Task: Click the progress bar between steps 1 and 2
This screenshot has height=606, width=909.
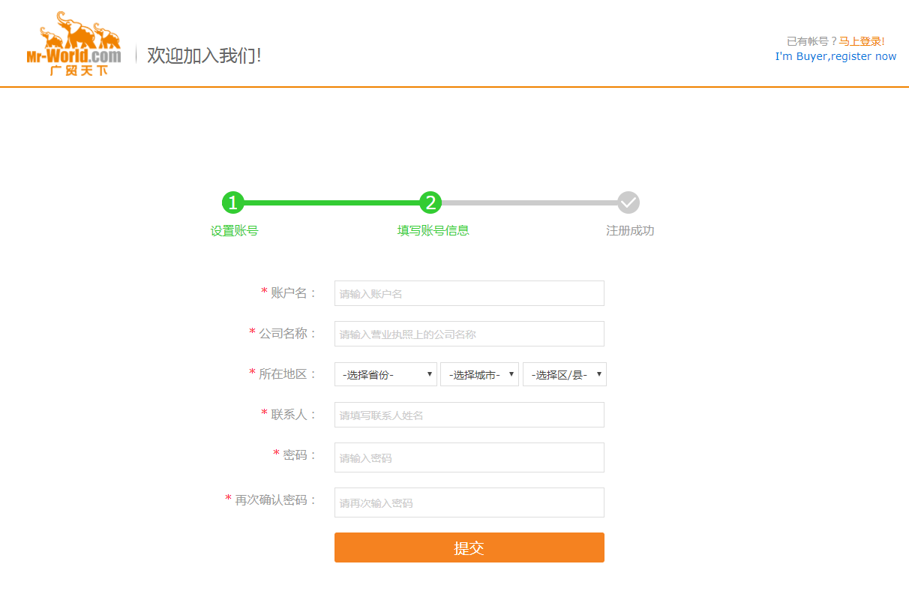Action: (331, 202)
